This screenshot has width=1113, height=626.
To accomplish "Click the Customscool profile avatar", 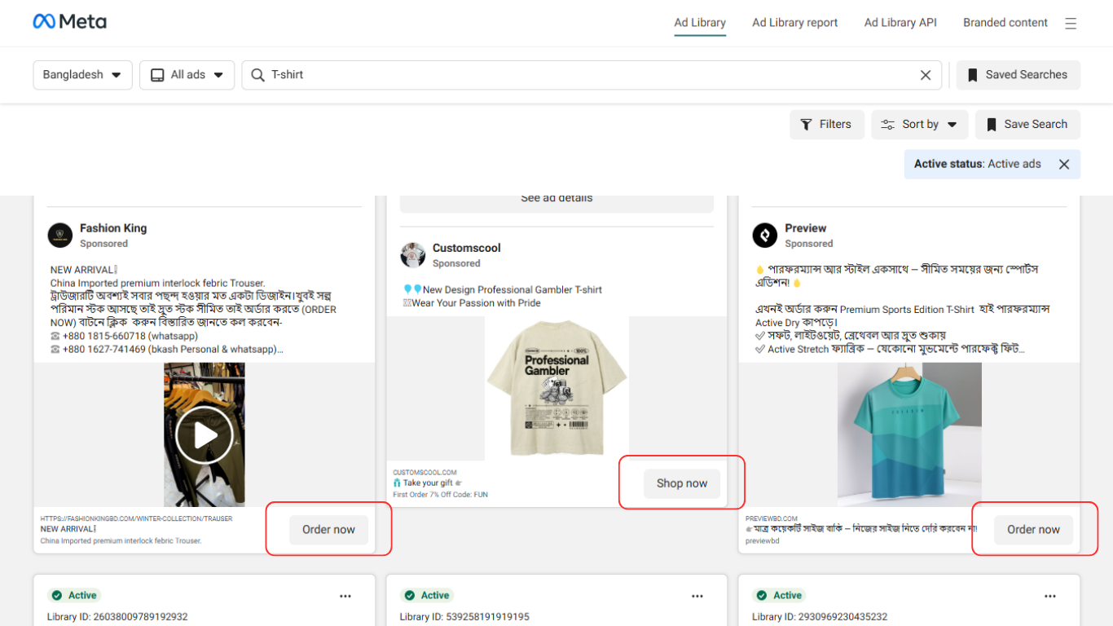I will coord(413,255).
